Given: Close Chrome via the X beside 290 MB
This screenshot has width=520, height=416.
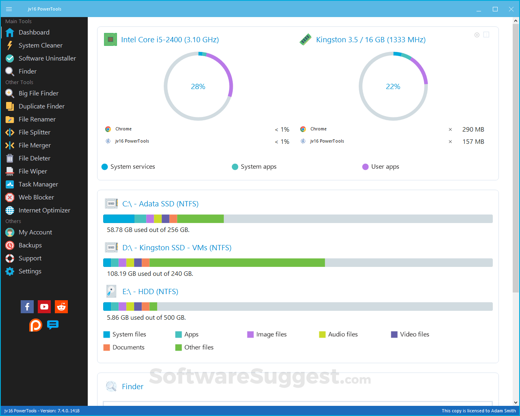Looking at the screenshot, I should click(450, 130).
